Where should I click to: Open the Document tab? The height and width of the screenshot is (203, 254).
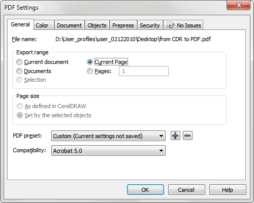click(x=69, y=25)
